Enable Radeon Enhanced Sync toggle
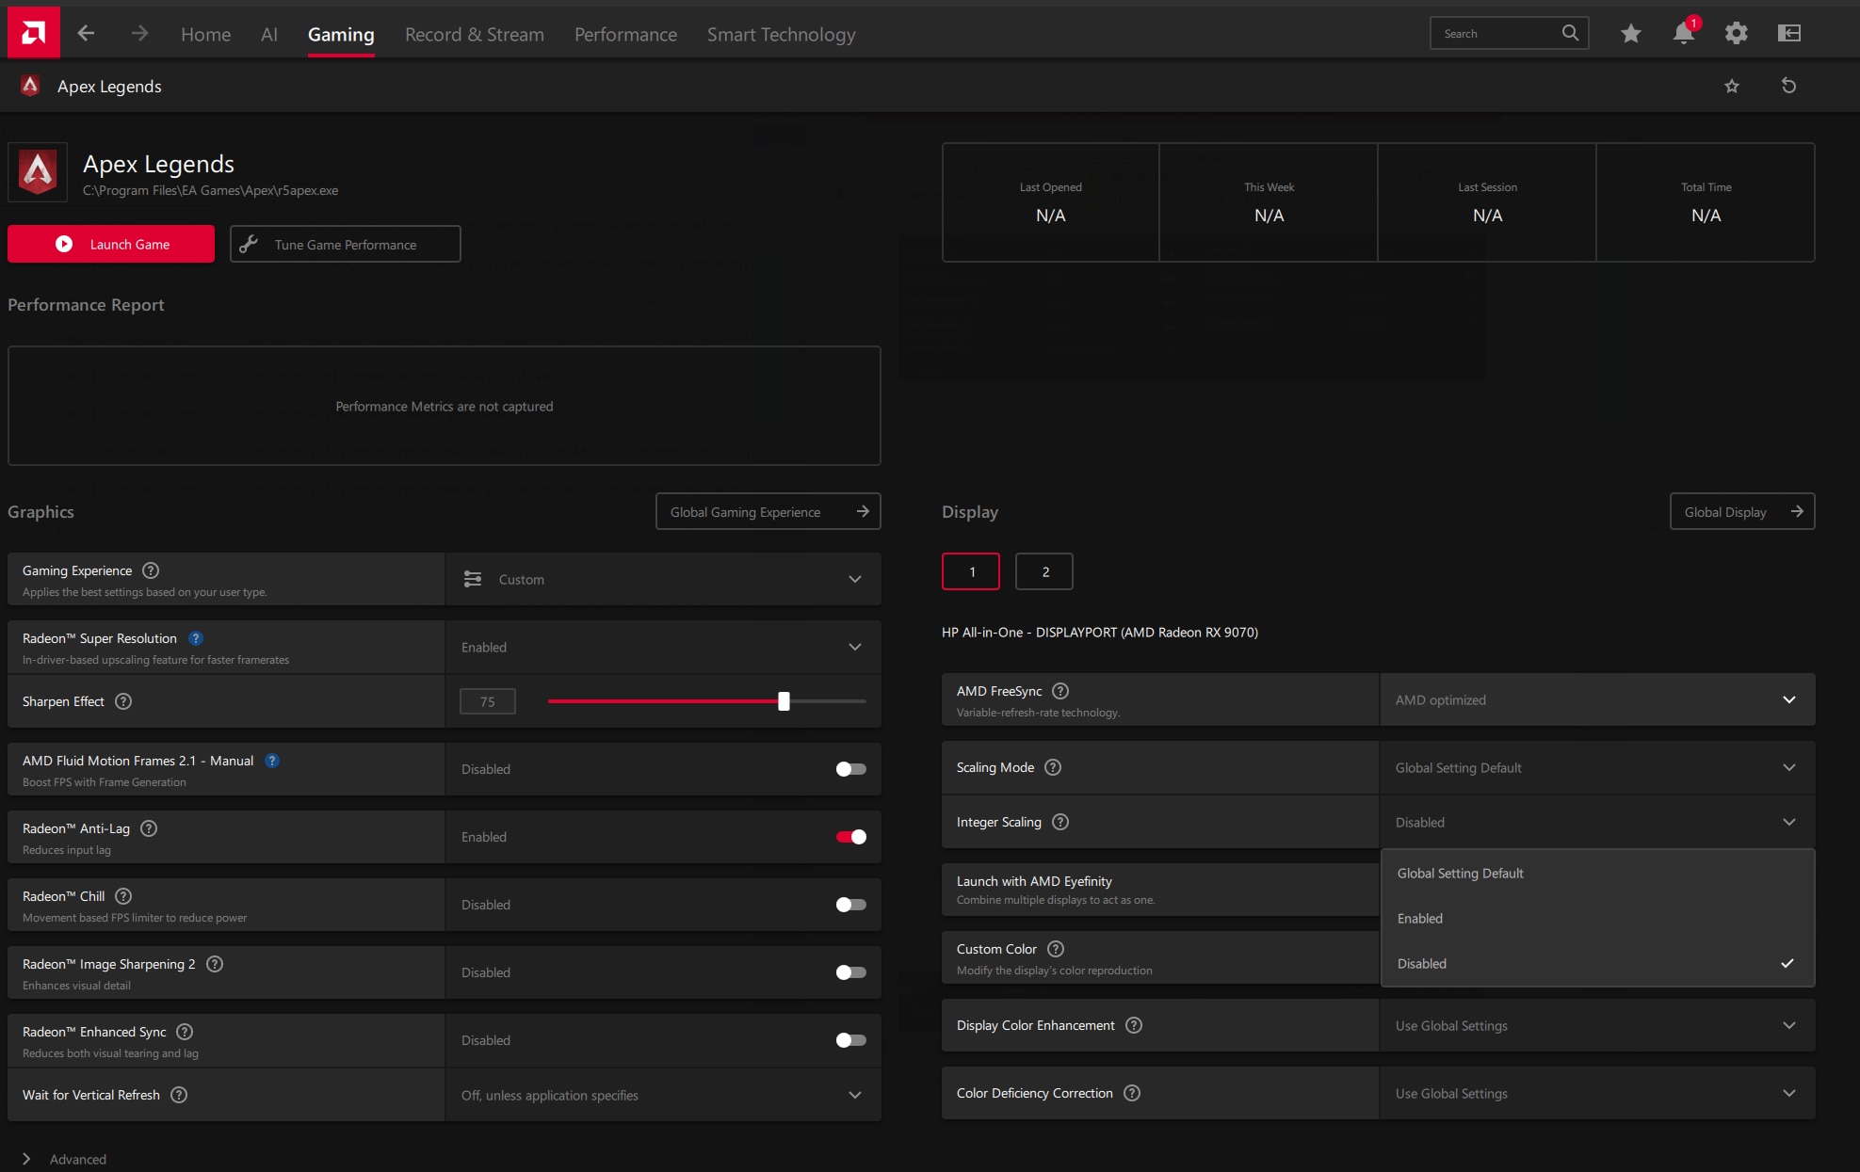 click(x=851, y=1040)
